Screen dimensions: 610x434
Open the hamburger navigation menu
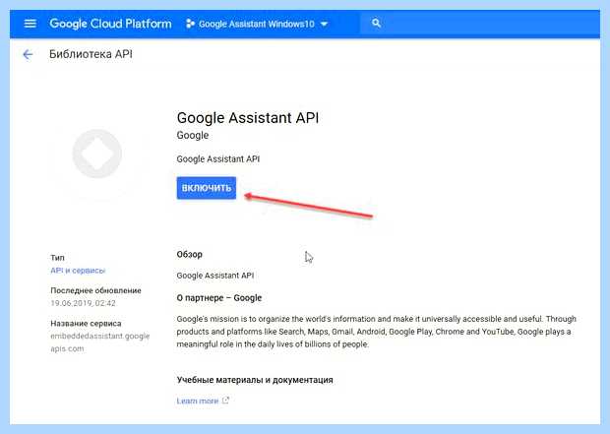click(x=30, y=24)
